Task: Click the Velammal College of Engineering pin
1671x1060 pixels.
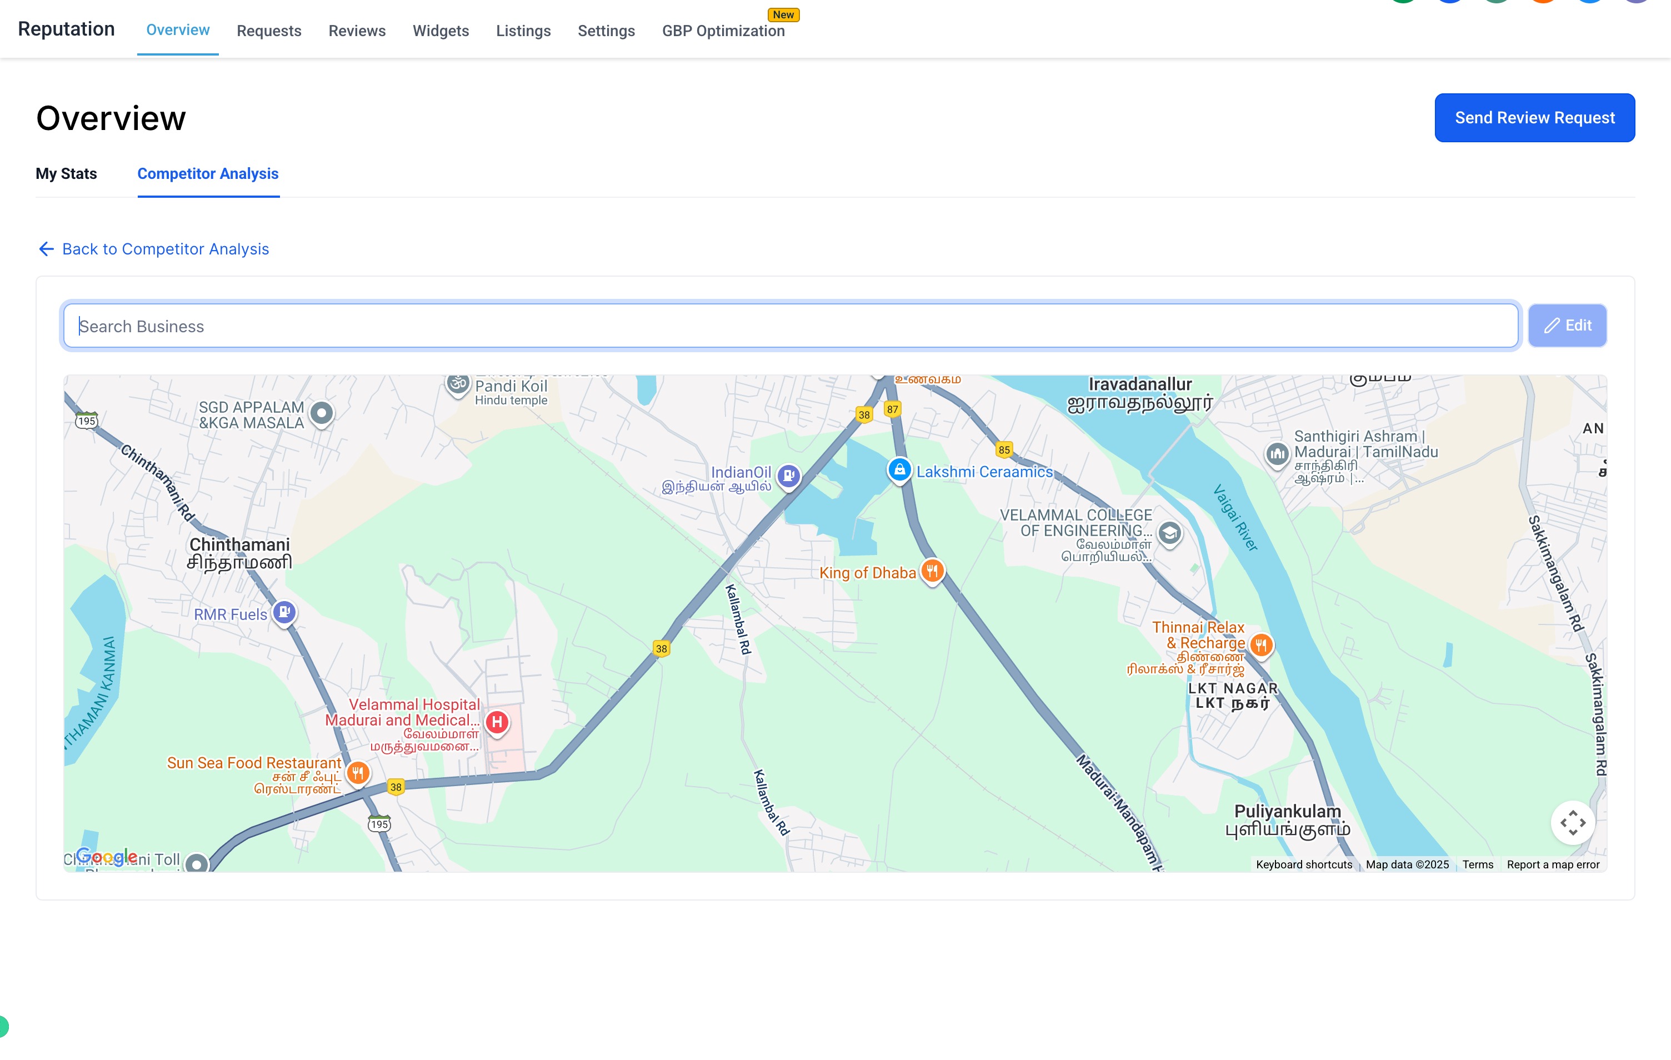Action: [x=1169, y=533]
